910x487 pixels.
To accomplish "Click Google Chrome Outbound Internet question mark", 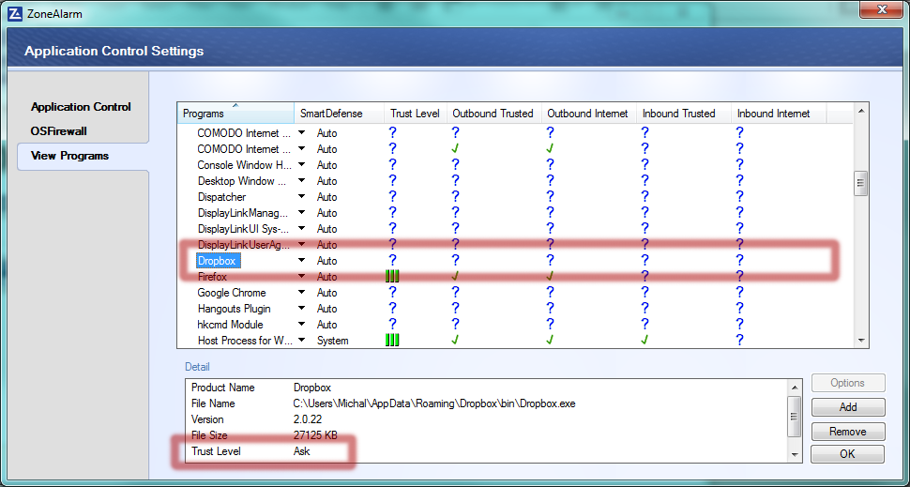I will (x=550, y=293).
